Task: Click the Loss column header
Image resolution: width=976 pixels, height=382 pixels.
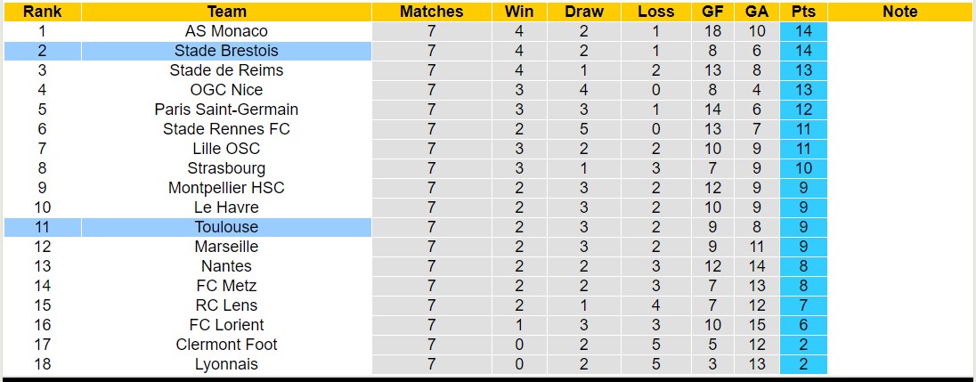Action: 655,12
